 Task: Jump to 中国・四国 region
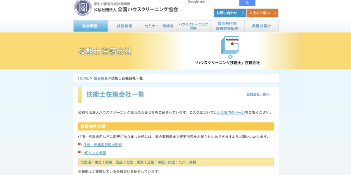(166, 162)
